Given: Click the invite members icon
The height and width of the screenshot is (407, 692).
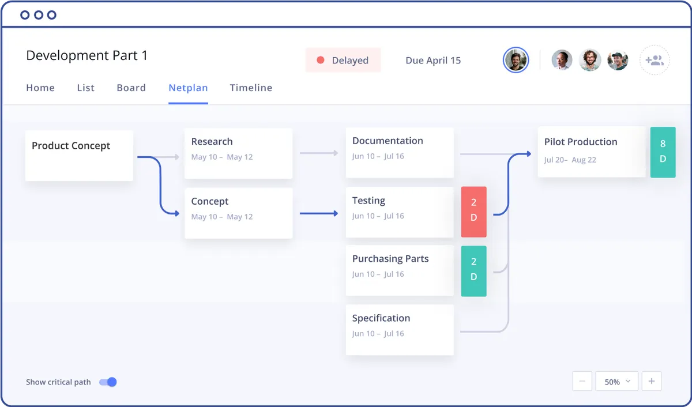Looking at the screenshot, I should 655,59.
